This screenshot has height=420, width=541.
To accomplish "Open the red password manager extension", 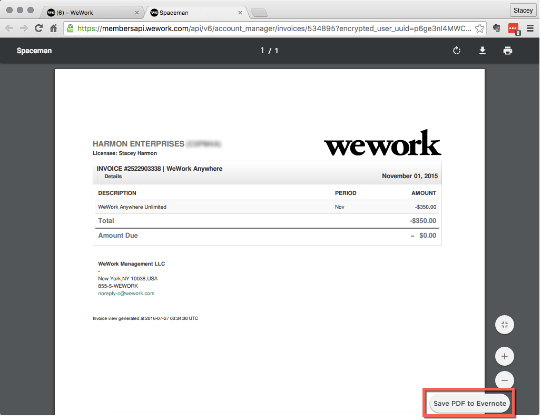I will point(514,28).
